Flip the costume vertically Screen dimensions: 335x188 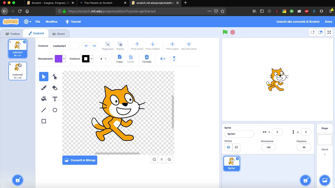coord(174,59)
